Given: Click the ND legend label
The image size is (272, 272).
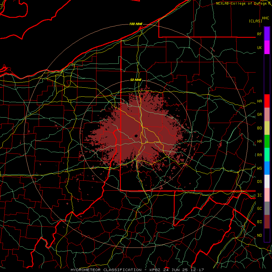Looking at the screenshot, I should click(259, 235).
